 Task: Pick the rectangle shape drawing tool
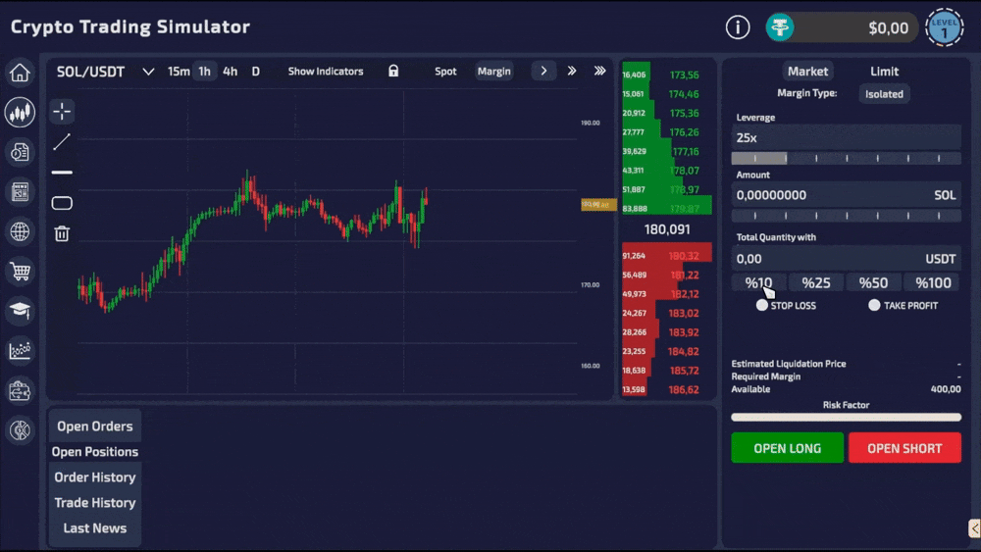(x=62, y=203)
